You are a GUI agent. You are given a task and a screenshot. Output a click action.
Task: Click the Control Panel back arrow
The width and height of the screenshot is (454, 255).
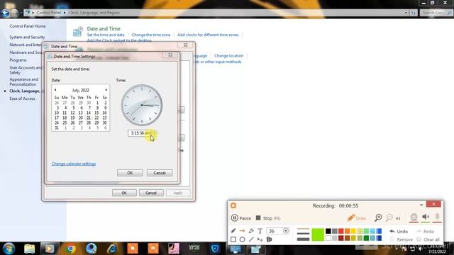[x=5, y=13]
